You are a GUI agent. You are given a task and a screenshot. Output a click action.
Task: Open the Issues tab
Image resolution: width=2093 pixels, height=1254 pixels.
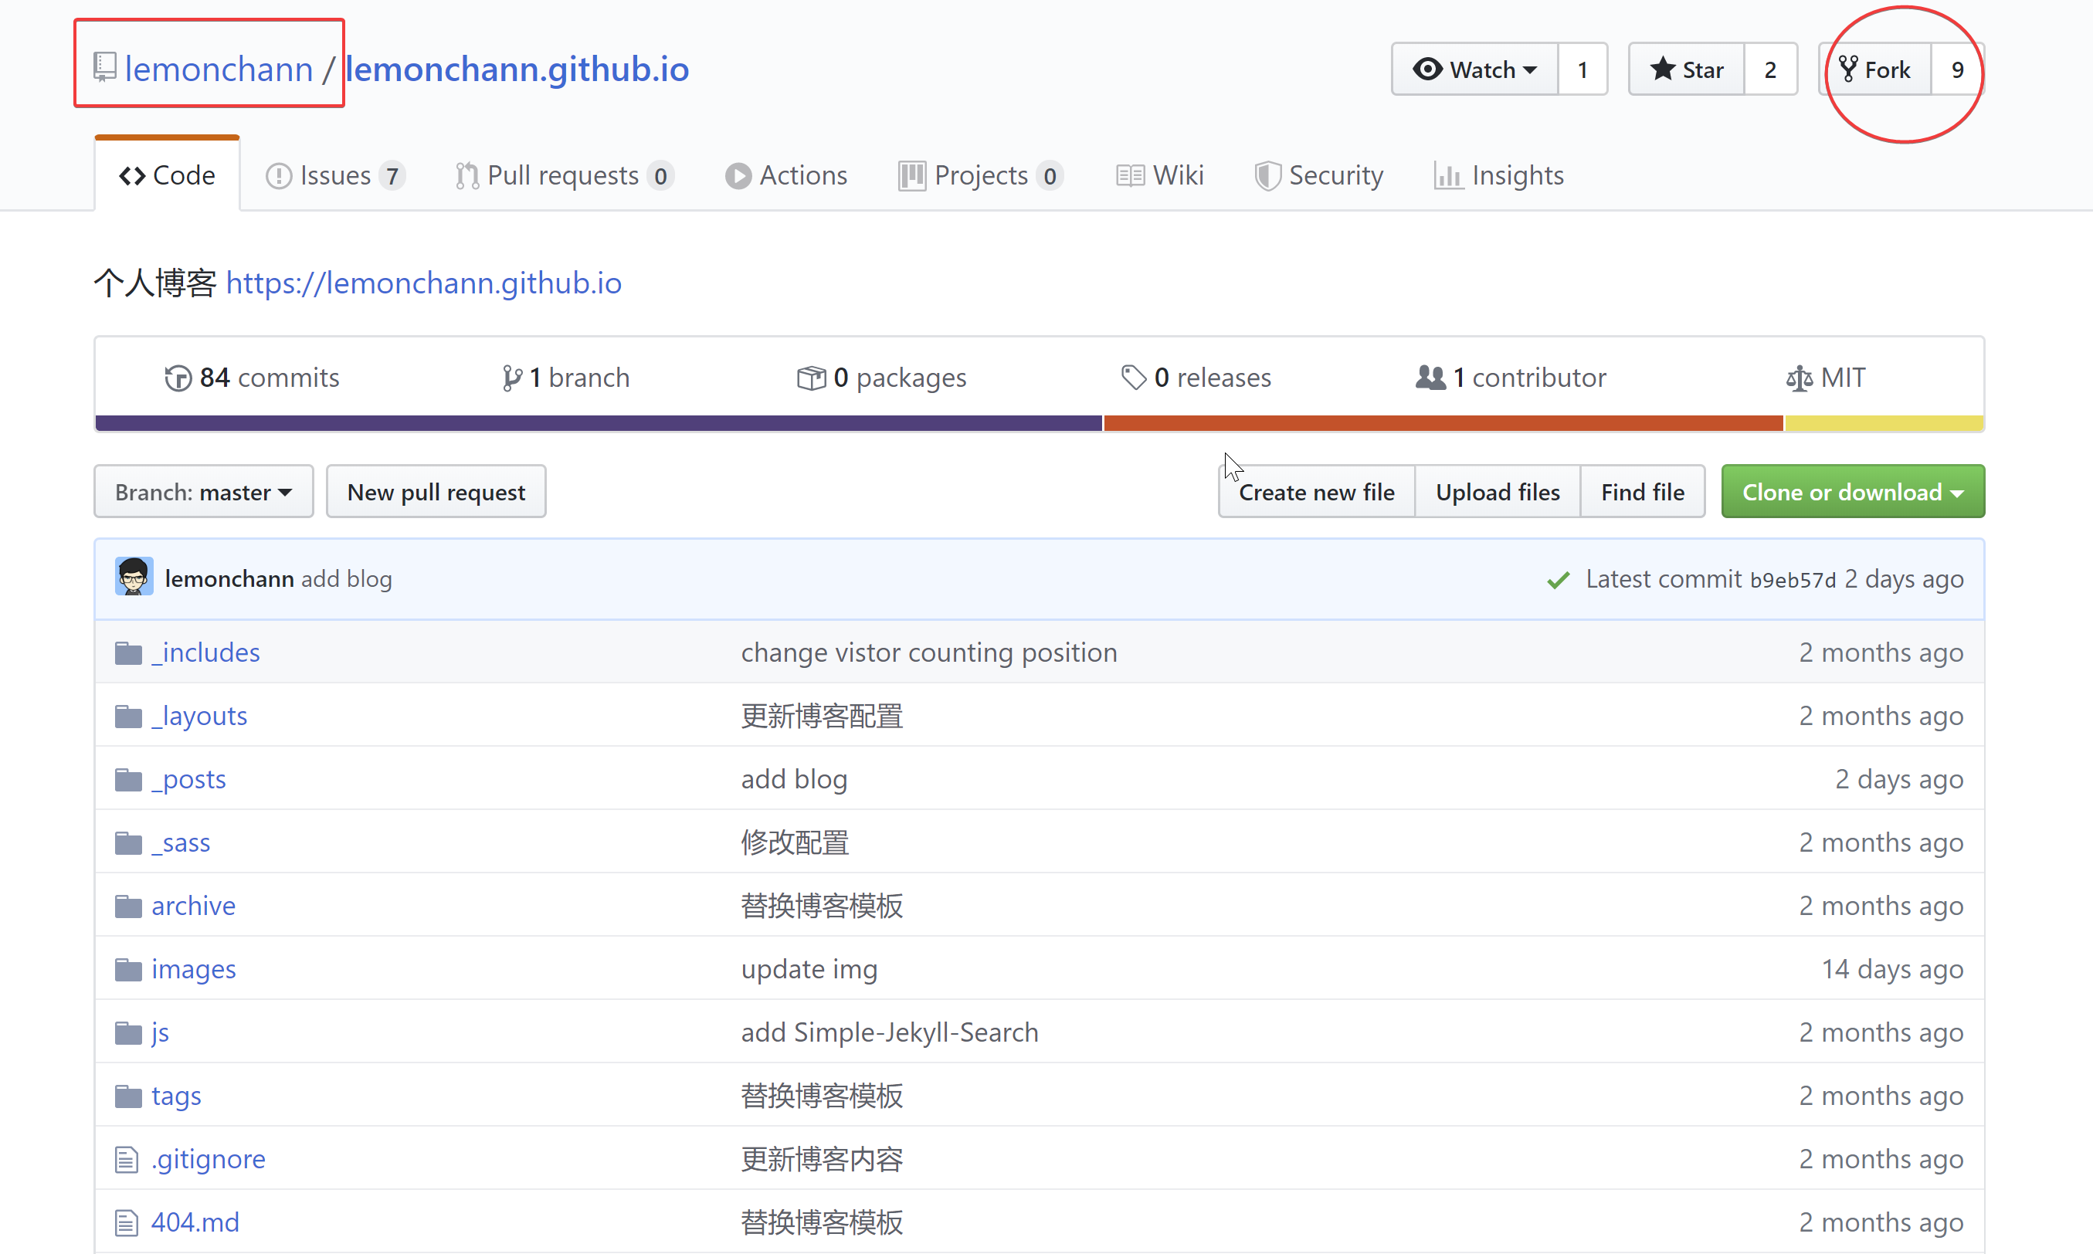coord(335,175)
